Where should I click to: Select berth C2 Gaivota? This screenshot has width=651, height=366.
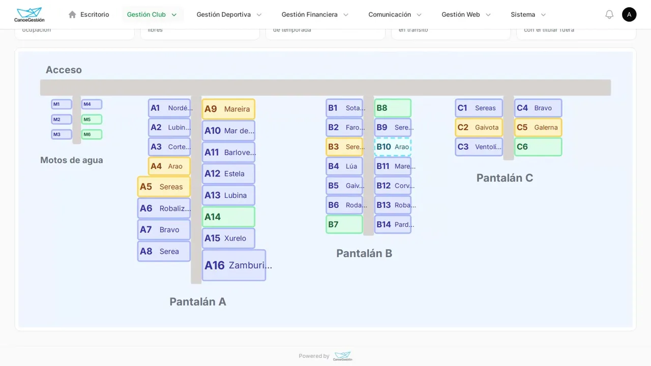(x=479, y=127)
